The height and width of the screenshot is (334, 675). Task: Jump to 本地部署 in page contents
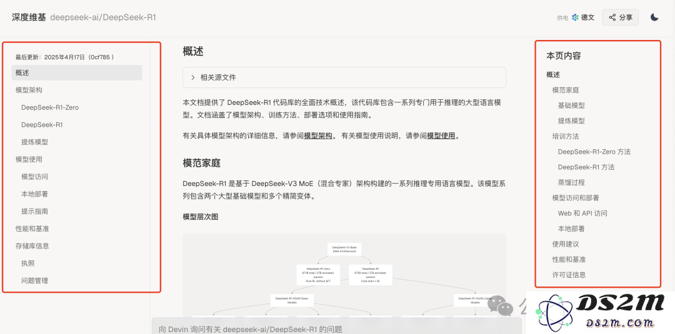[x=571, y=228]
